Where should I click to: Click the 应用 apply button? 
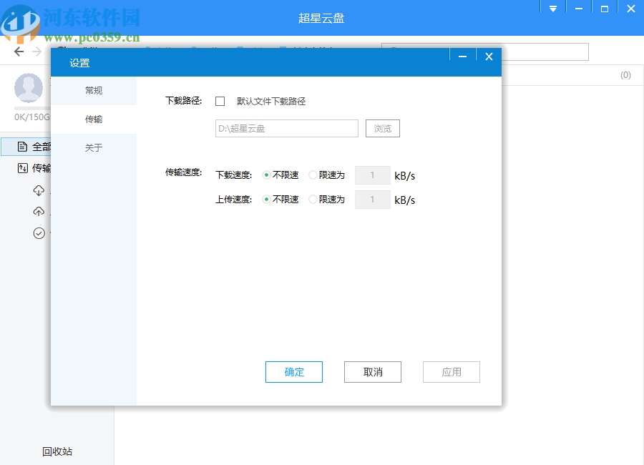point(452,372)
